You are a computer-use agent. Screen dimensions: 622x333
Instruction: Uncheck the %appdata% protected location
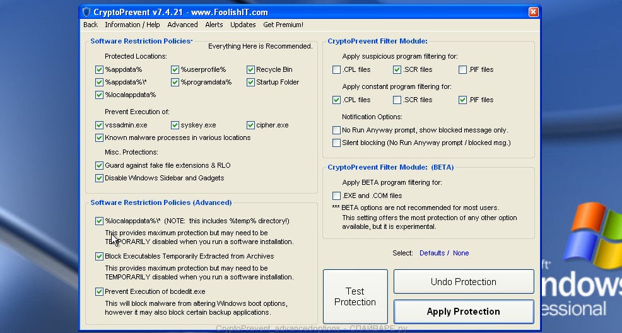(99, 70)
